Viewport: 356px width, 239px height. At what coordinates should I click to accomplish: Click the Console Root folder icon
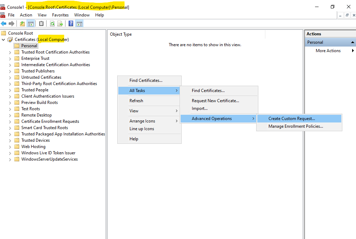(x=4, y=33)
